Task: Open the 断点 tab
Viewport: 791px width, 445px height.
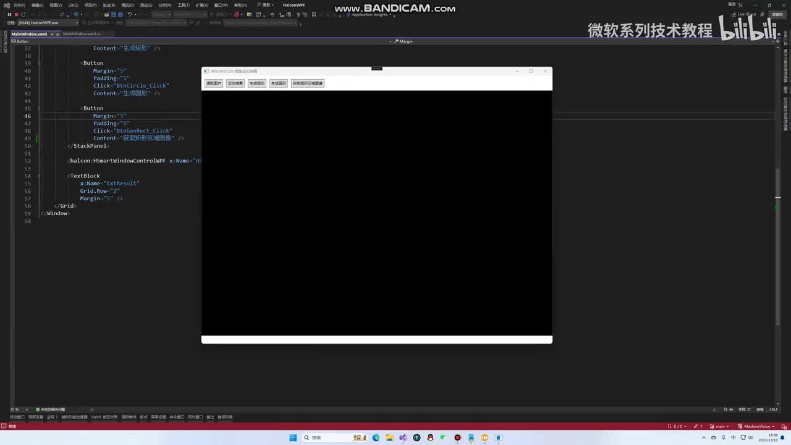Action: pos(143,417)
